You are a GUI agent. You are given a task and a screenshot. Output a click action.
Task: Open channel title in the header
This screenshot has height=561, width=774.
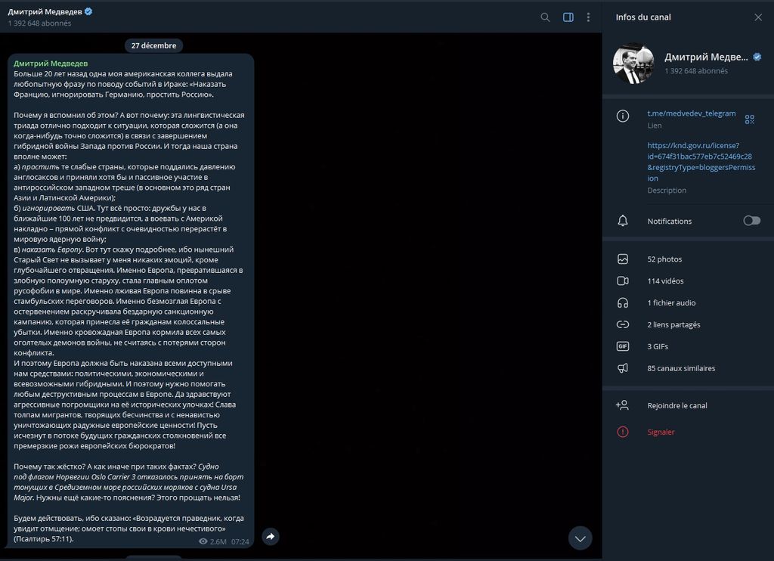tap(45, 11)
